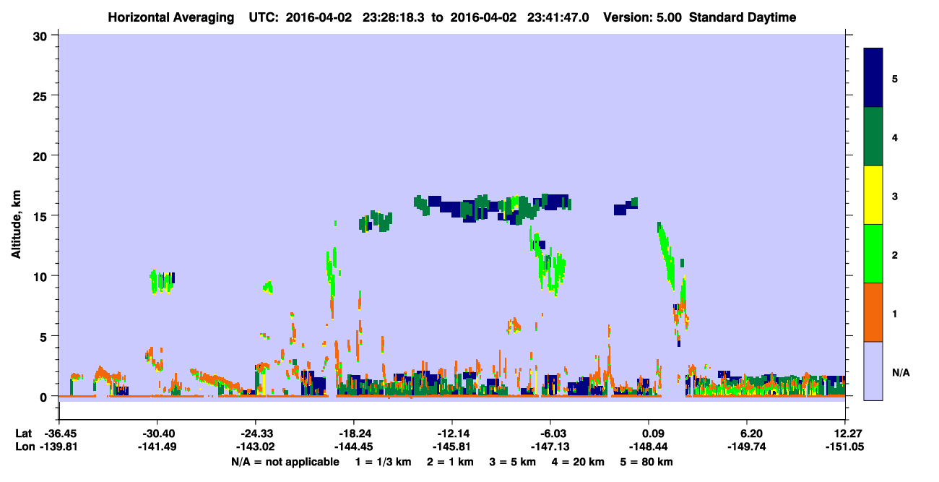Click the yellow colorbar segment labeled 3
939x482 pixels.
pos(873,195)
